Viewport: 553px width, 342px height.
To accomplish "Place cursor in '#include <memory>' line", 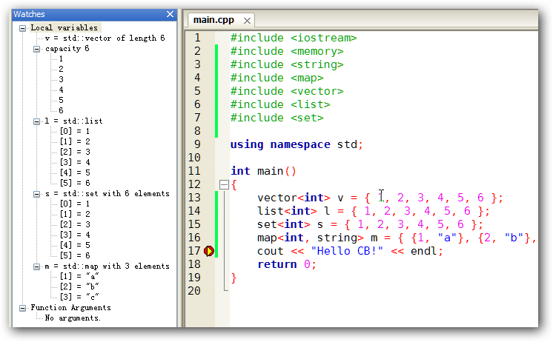I will point(287,51).
